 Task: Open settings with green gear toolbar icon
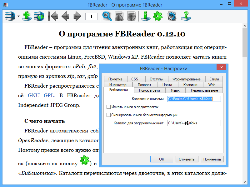[158, 16]
